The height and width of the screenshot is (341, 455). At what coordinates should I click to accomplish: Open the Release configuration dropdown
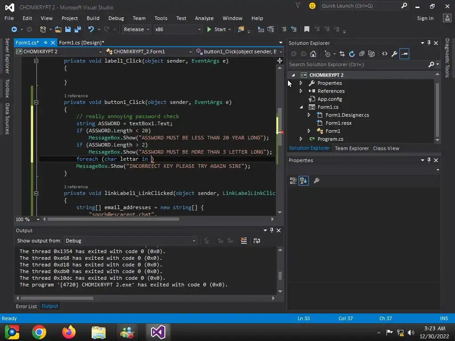(x=136, y=29)
